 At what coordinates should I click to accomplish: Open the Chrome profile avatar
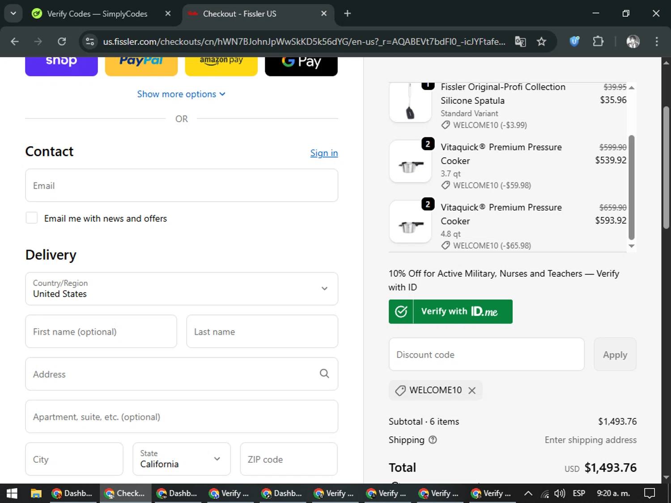tap(633, 42)
